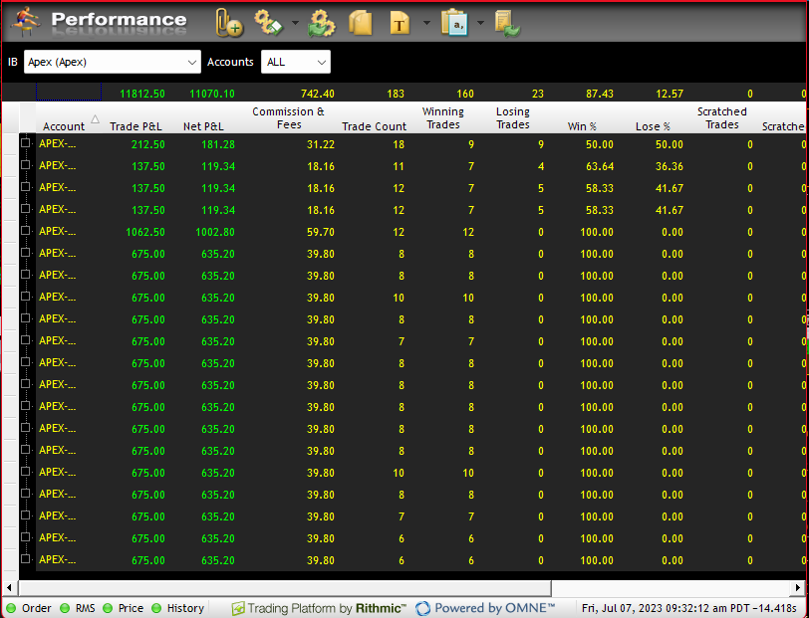This screenshot has width=809, height=618.
Task: Click the folder pages toolbar icon
Action: [x=361, y=22]
